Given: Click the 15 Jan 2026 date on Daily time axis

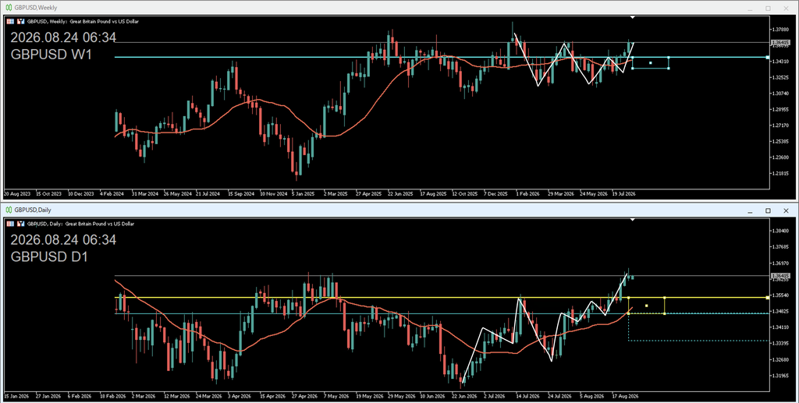Looking at the screenshot, I should point(17,396).
